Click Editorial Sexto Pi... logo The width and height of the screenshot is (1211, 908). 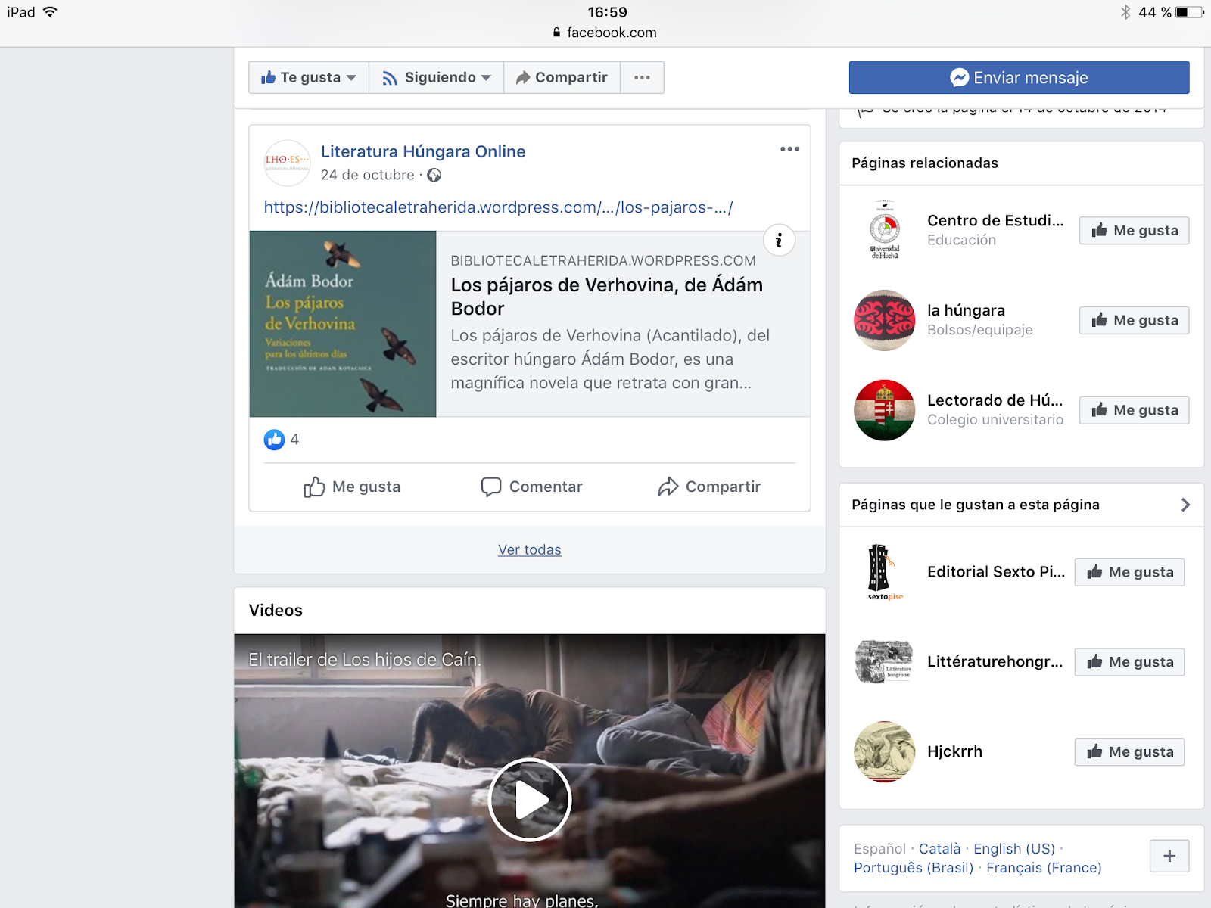point(884,572)
